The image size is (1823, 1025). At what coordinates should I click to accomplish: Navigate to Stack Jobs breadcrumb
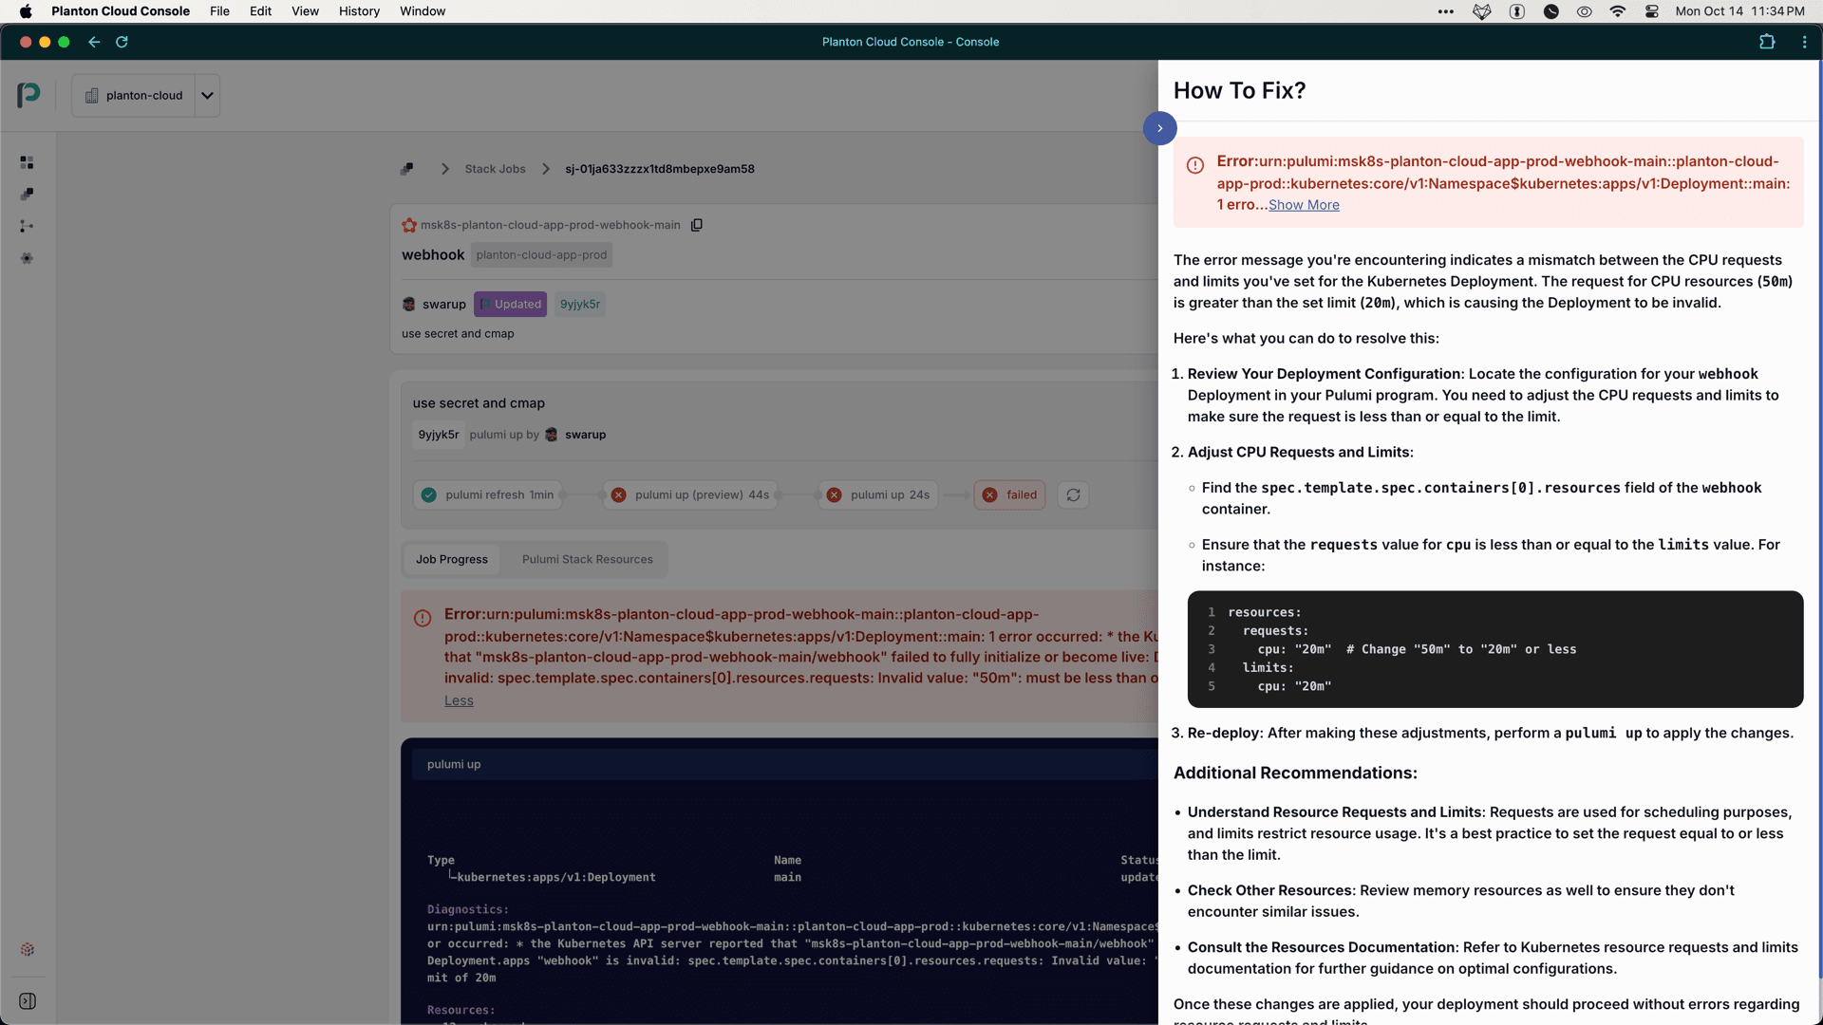click(x=495, y=169)
